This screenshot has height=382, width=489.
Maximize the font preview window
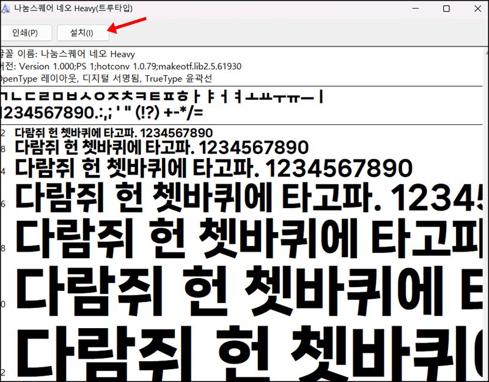coord(446,9)
